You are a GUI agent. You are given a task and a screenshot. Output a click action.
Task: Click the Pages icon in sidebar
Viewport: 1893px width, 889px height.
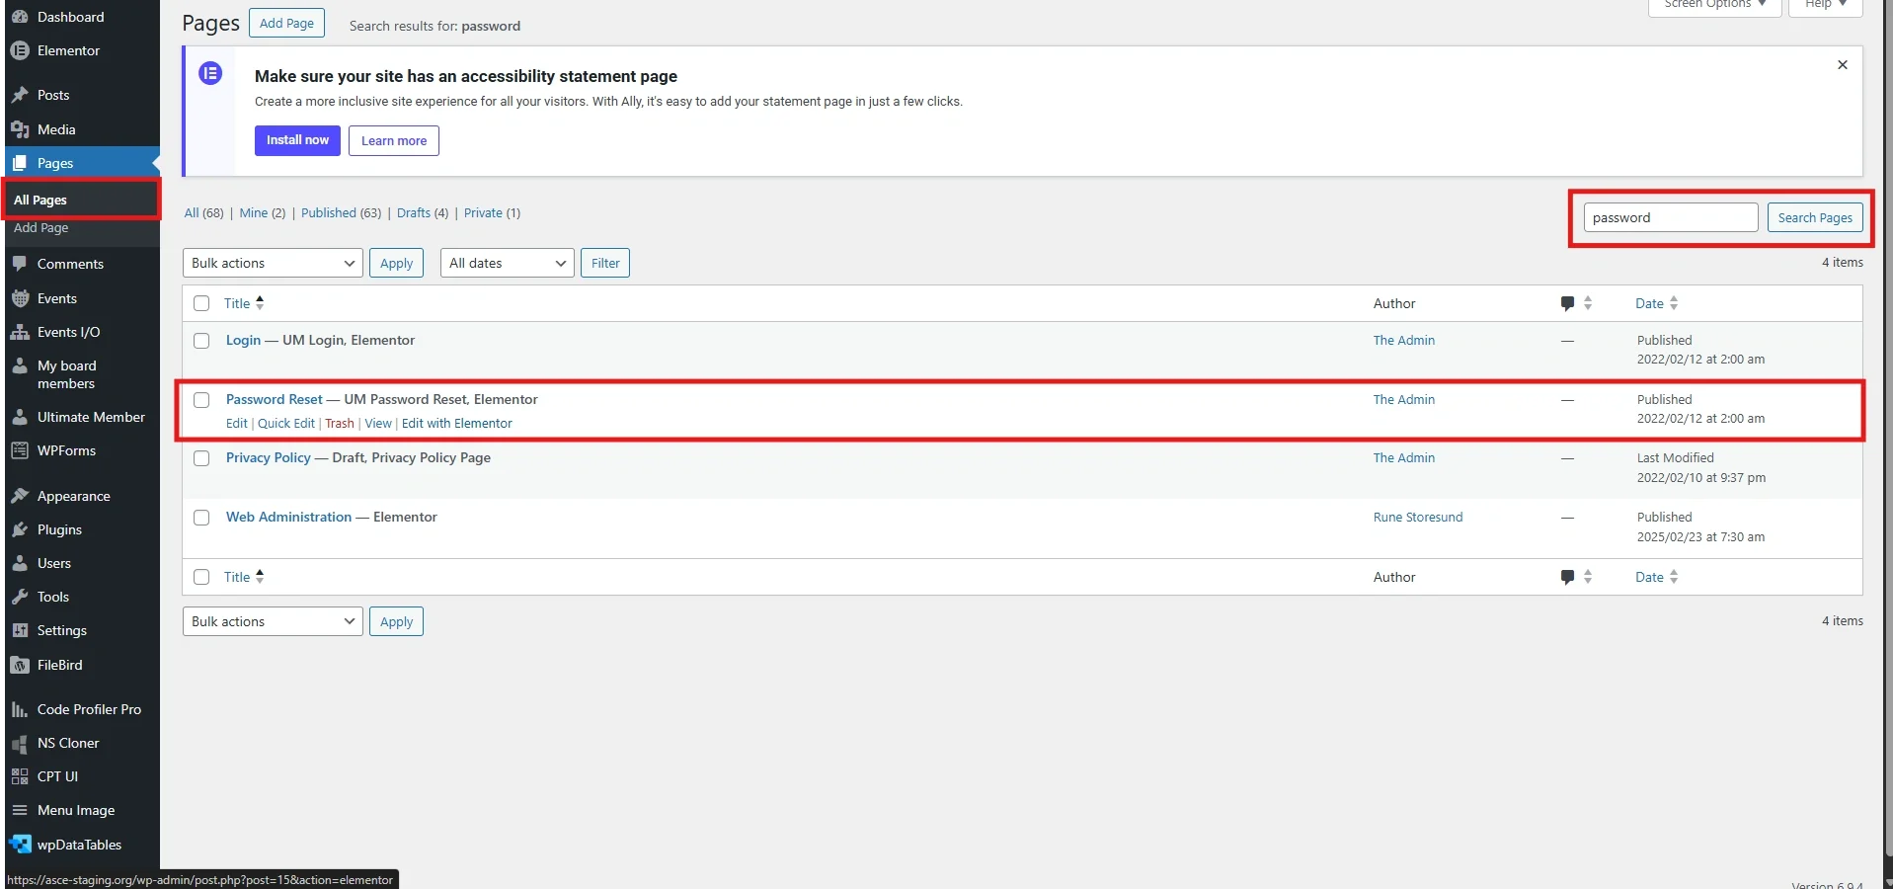20,163
